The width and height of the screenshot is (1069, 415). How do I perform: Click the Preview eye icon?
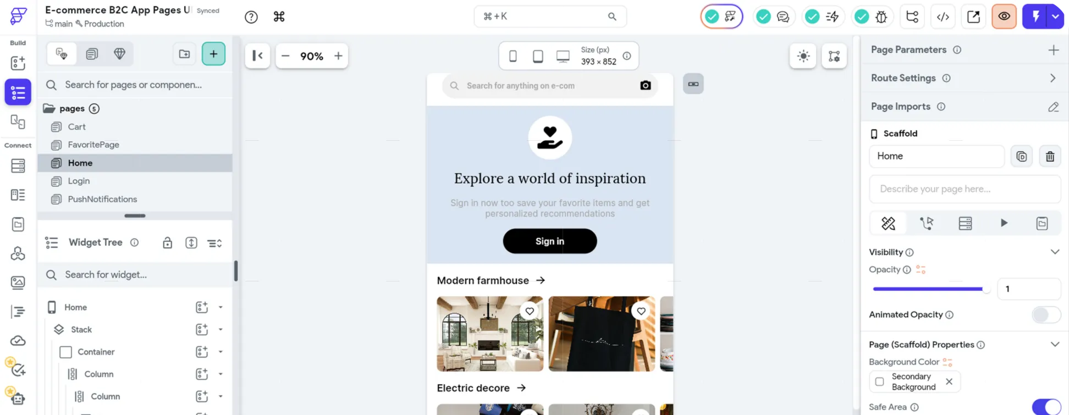point(1004,16)
